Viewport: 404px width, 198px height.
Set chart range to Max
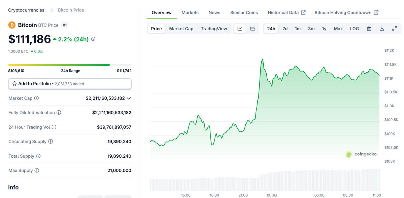pos(338,29)
